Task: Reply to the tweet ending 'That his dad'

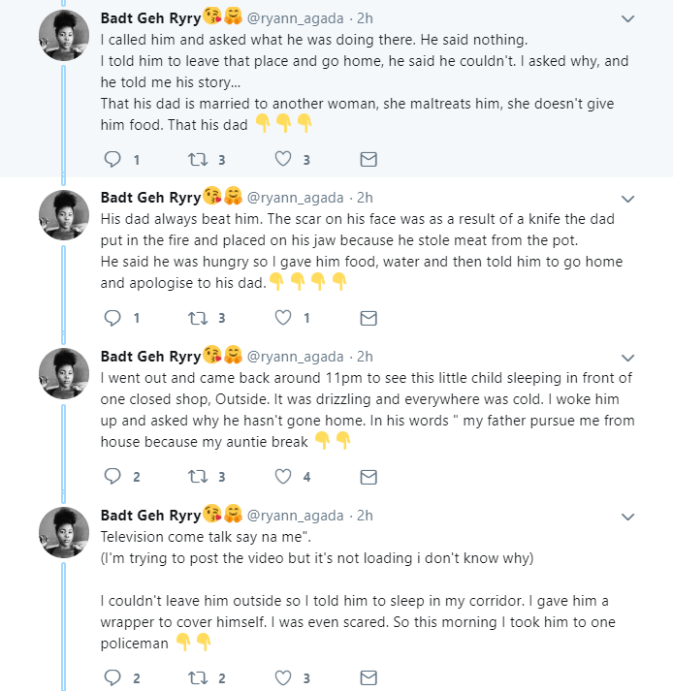Action: point(112,159)
